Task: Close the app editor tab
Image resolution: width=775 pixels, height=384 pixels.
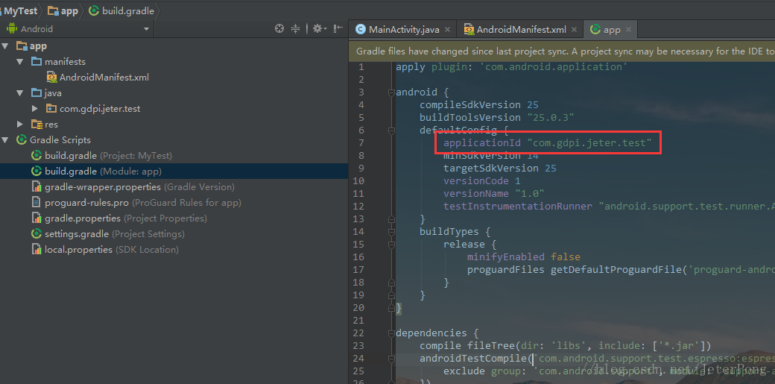Action: [628, 29]
